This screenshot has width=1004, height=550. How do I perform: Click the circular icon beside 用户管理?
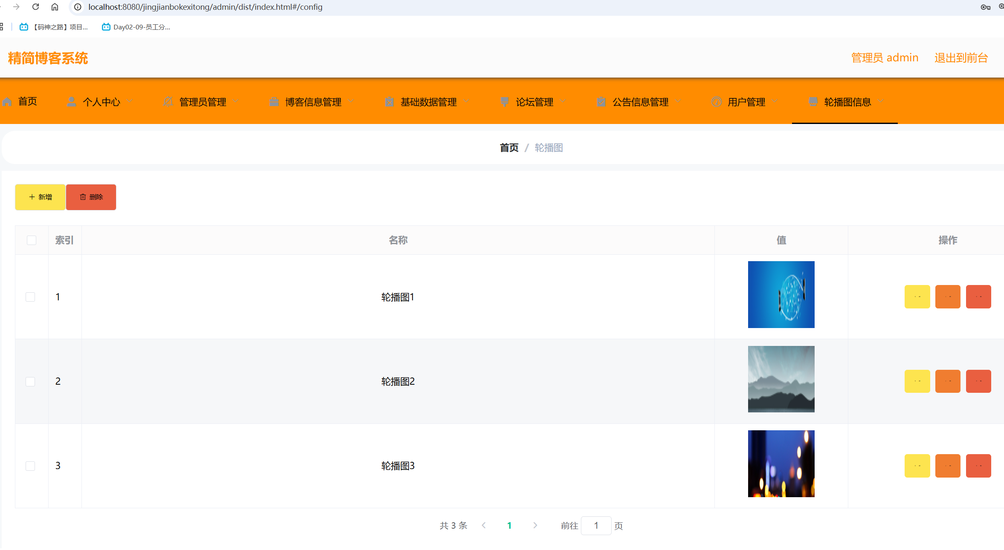717,102
